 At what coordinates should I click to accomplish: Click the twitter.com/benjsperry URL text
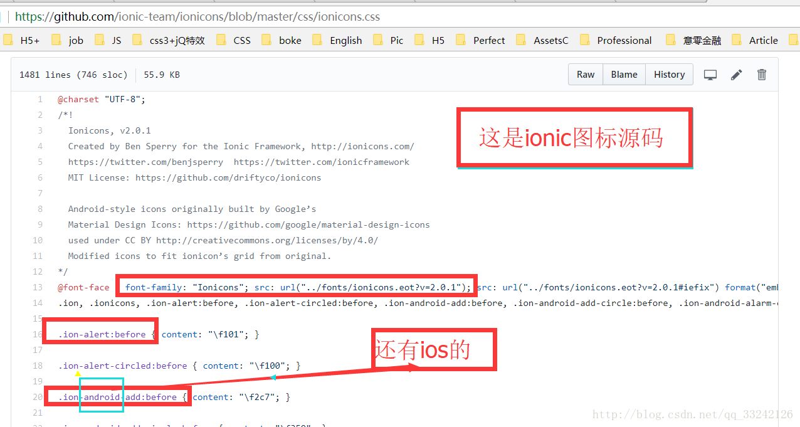click(x=145, y=162)
